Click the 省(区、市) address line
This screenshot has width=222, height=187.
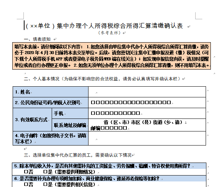tap(143, 122)
